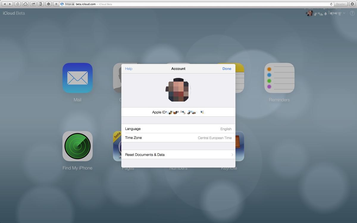This screenshot has width=357, height=223.
Task: Click the plus button to add bookmark
Action: coord(56,4)
